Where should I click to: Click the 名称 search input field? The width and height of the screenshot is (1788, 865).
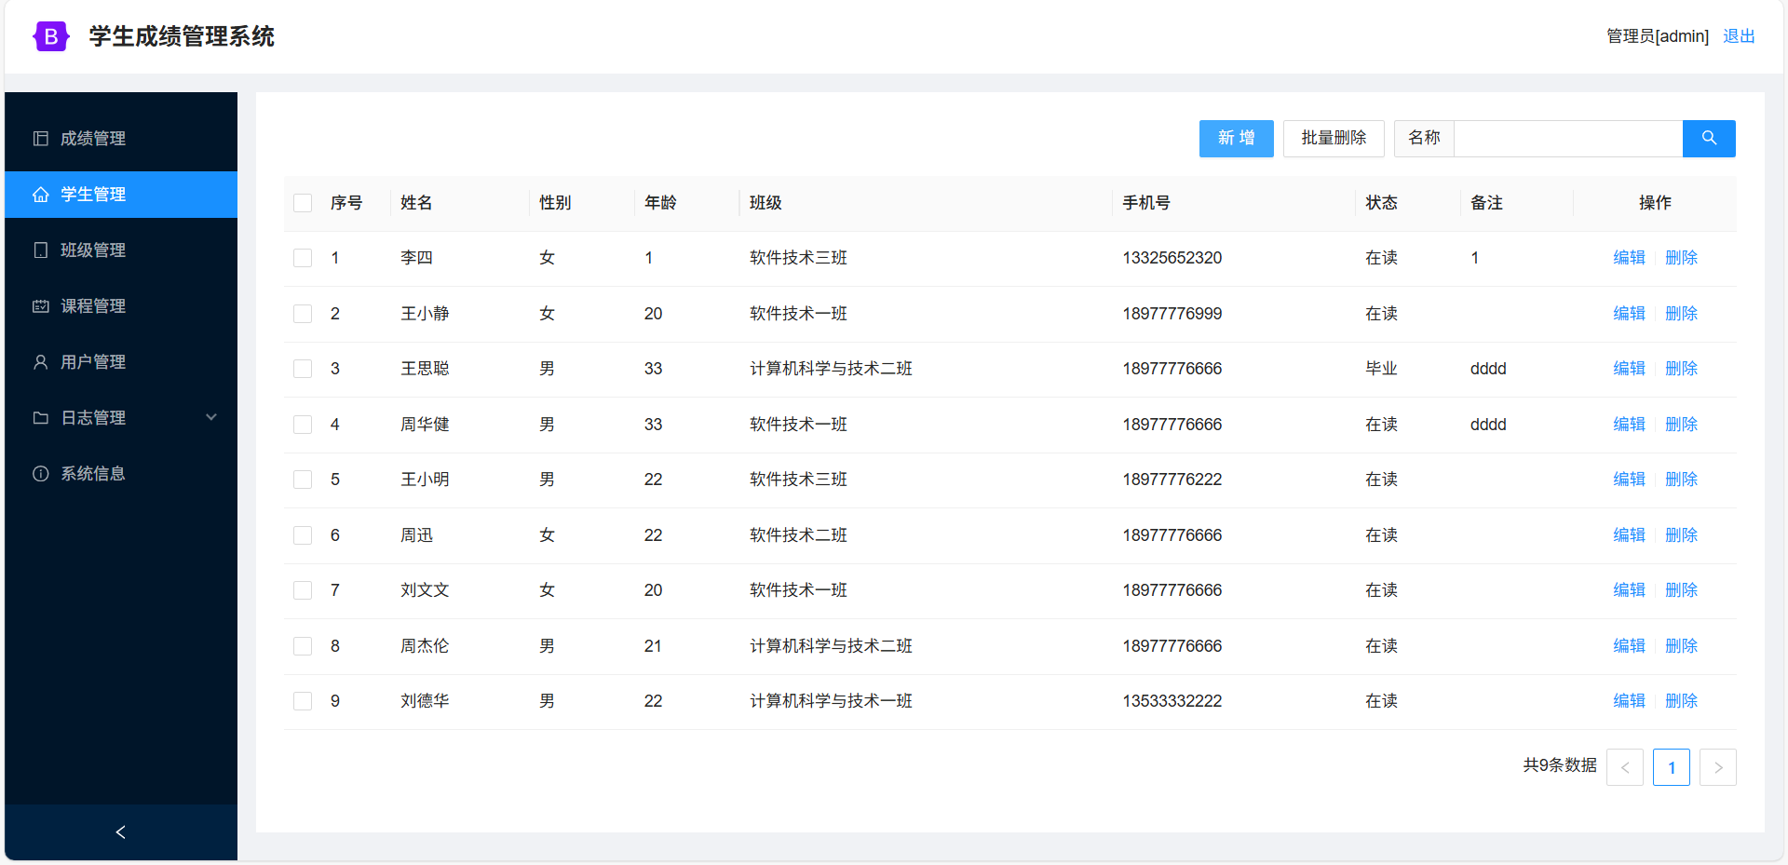[1568, 138]
